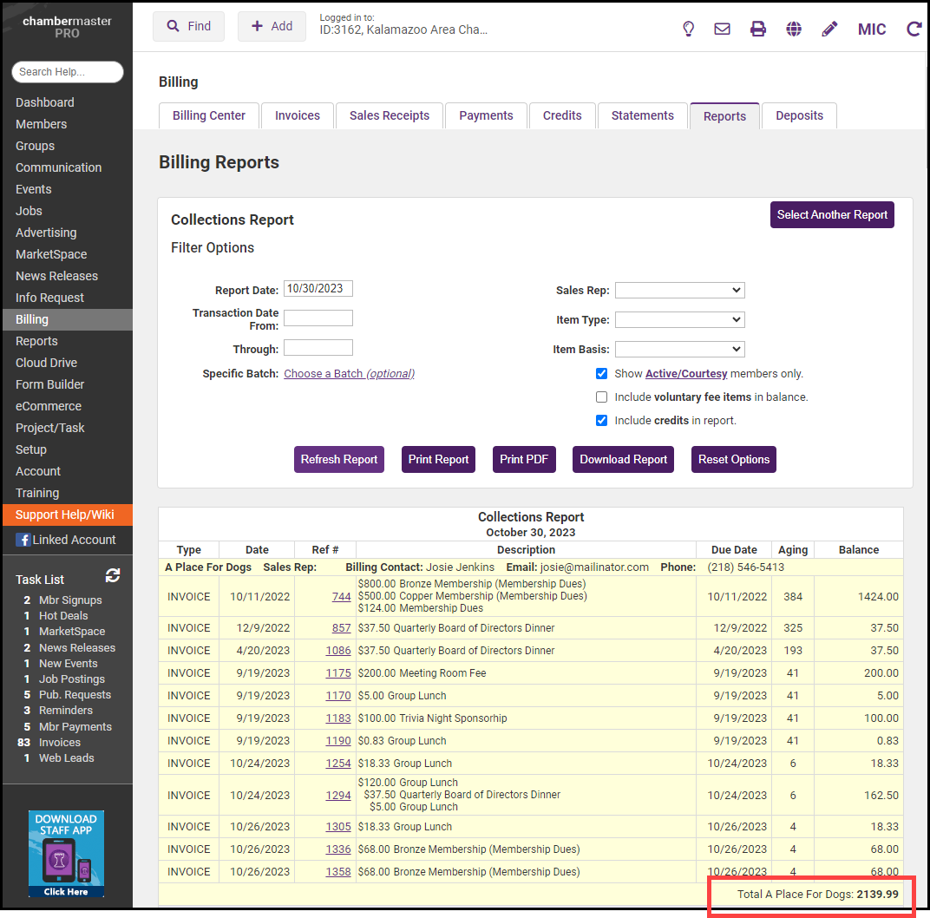The width and height of the screenshot is (930, 918).
Task: Click the pencil edit icon
Action: [x=829, y=29]
